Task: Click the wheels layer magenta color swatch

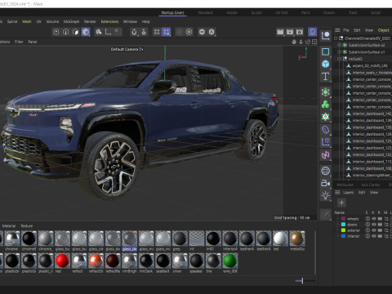Action: [343, 219]
